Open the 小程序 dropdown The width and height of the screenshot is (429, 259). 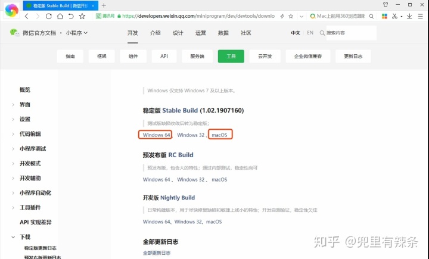[x=77, y=33]
